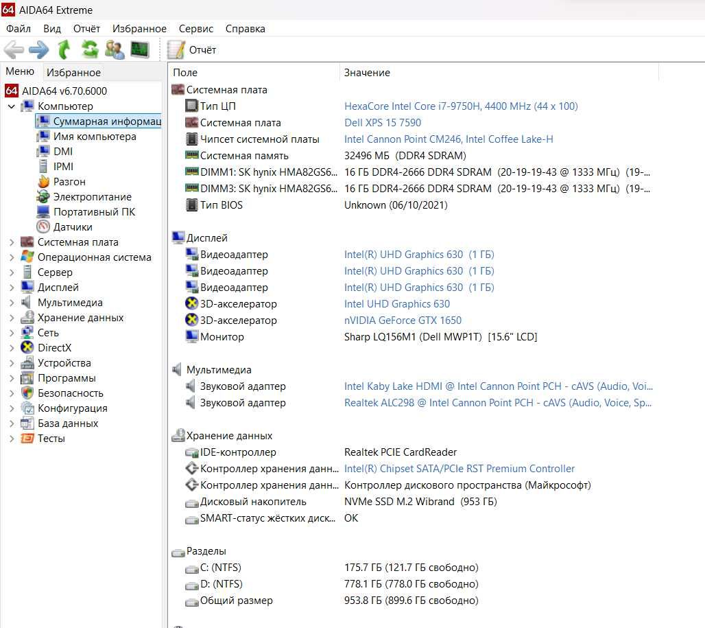The image size is (705, 628).
Task: Select the Общий размер row
Action: tap(332, 601)
